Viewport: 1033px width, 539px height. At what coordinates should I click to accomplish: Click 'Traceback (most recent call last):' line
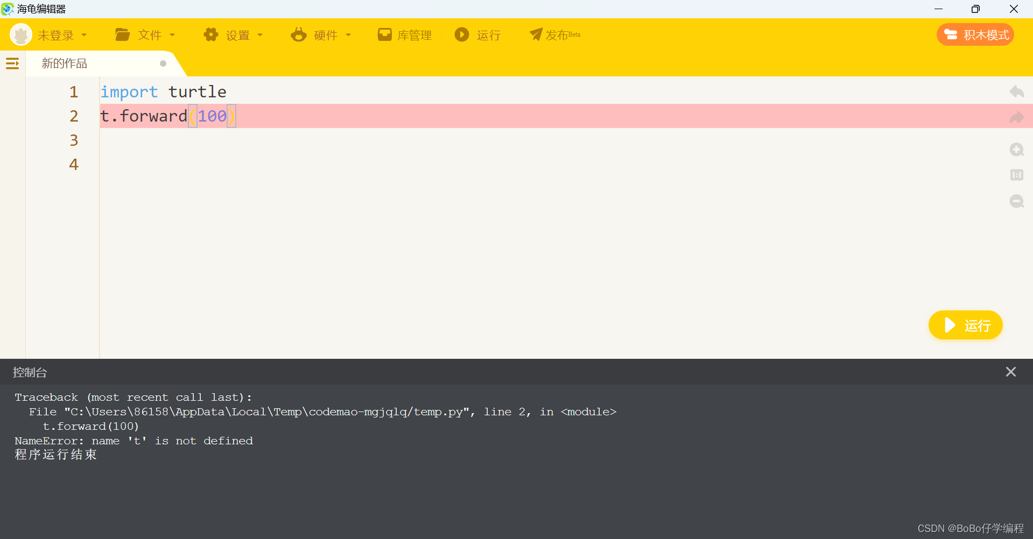tap(133, 398)
